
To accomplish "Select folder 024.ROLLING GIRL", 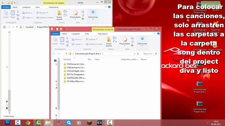I will tap(74, 78).
